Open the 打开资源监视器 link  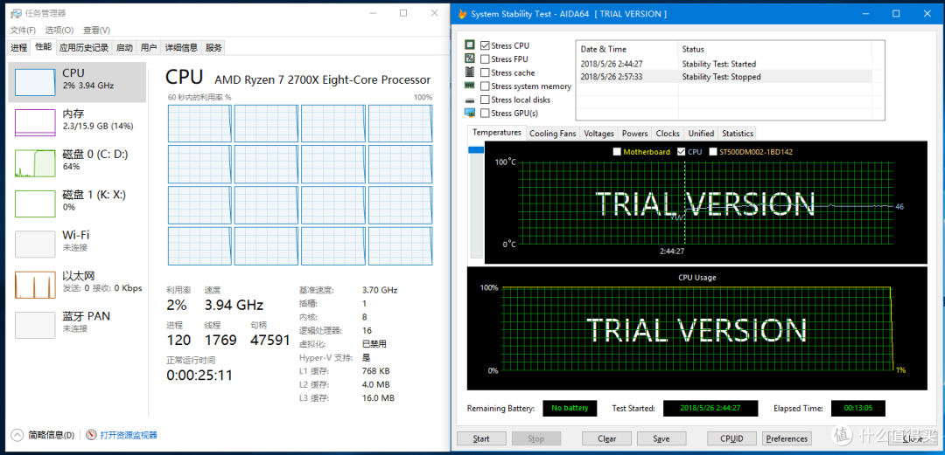click(x=129, y=435)
